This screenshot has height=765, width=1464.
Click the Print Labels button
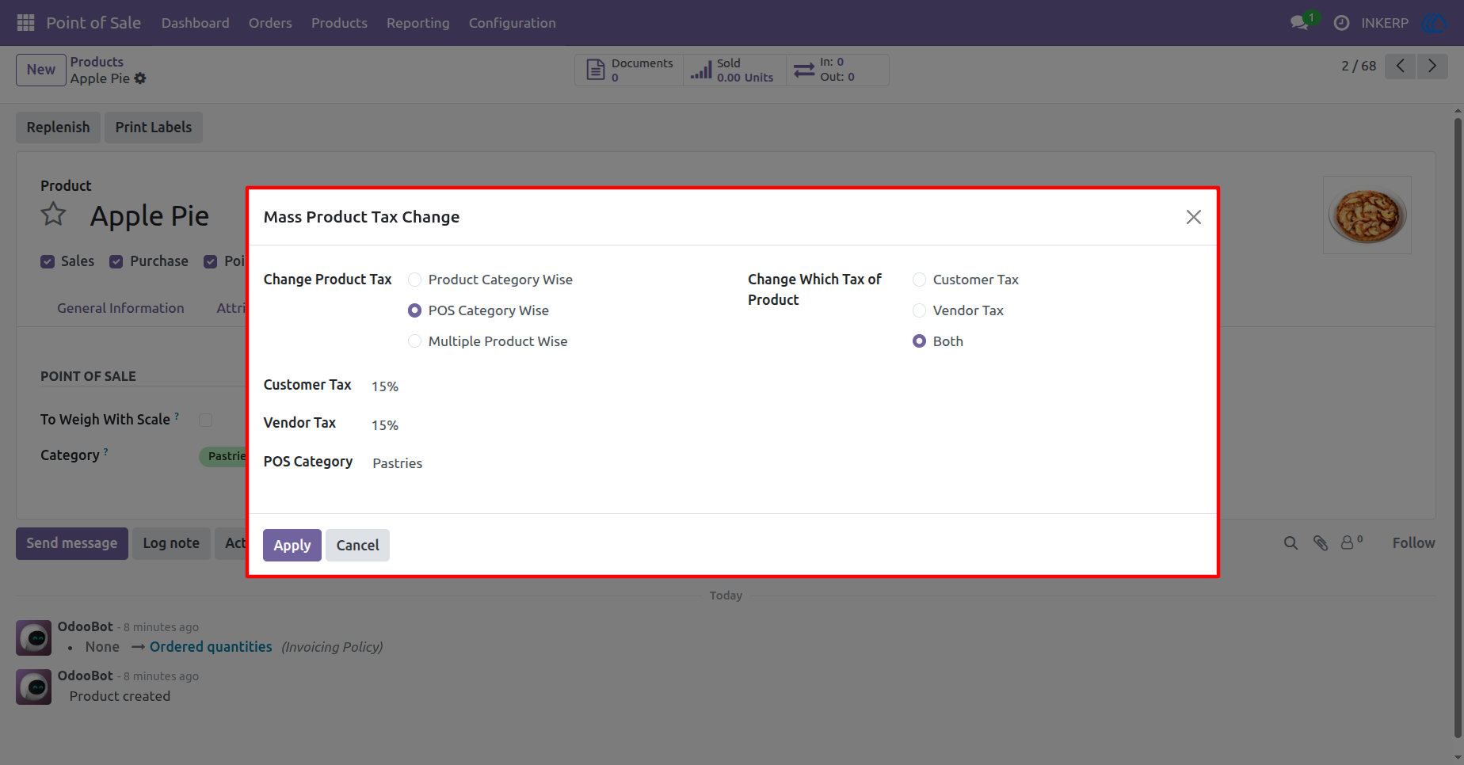[x=154, y=127]
